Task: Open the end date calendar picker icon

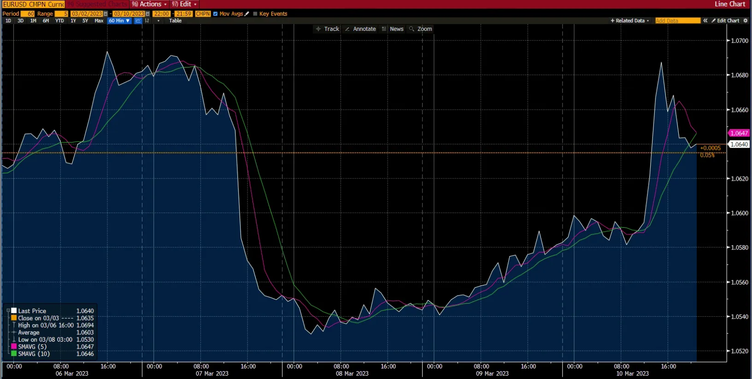Action: coord(148,14)
